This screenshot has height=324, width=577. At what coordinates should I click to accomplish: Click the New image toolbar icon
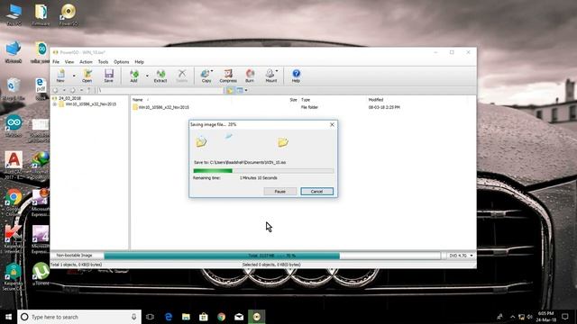(x=60, y=76)
